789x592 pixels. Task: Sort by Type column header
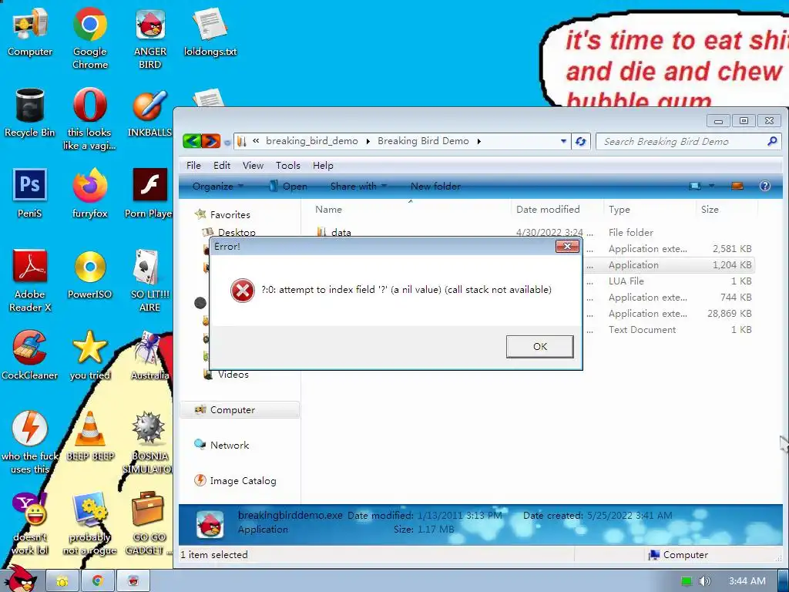[x=650, y=210]
